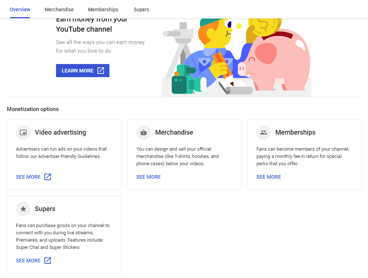Select the Overview tab
This screenshot has height=278, width=368.
20,9
